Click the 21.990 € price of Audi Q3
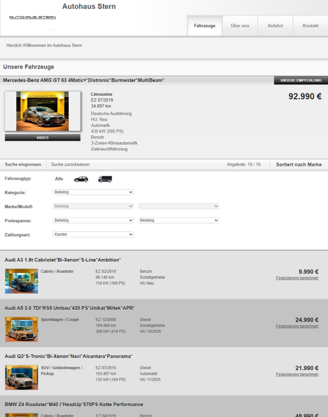This screenshot has height=417, width=328. tap(307, 368)
